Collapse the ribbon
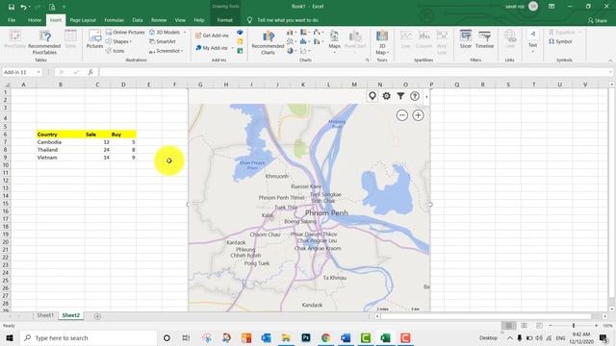This screenshot has height=346, width=616. (x=610, y=60)
